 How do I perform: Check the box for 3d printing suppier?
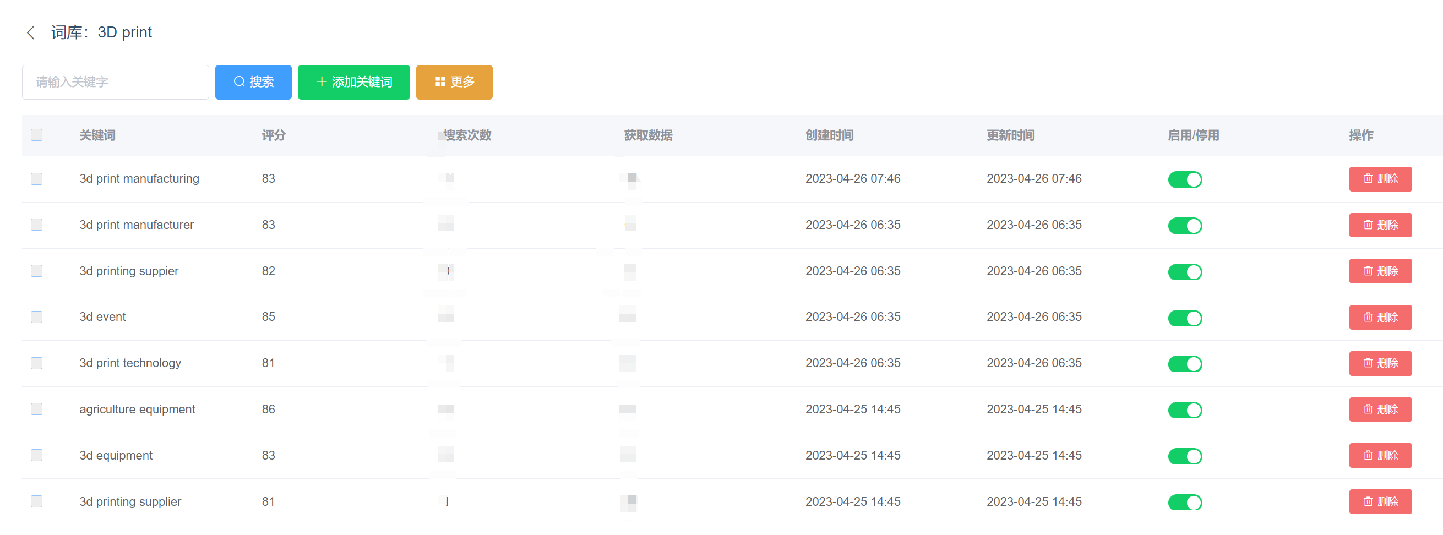pos(36,271)
